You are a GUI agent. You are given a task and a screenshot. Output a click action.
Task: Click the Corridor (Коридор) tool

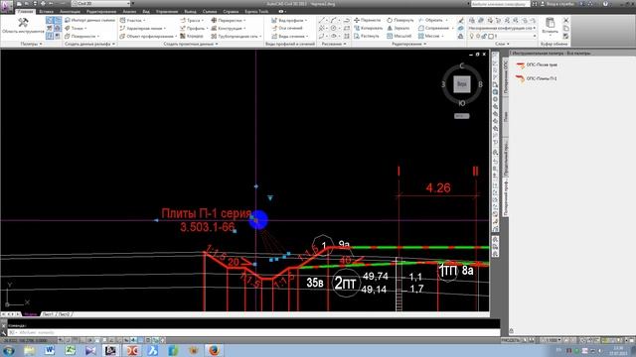coord(192,36)
